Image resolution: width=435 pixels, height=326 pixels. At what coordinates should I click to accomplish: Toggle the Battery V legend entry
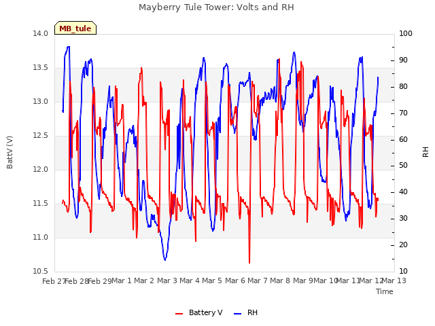click(198, 312)
